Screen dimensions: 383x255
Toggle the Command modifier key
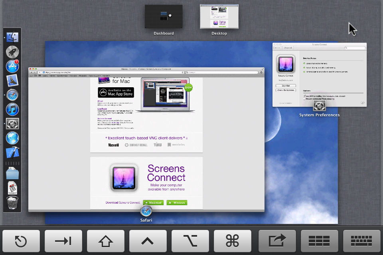point(232,241)
